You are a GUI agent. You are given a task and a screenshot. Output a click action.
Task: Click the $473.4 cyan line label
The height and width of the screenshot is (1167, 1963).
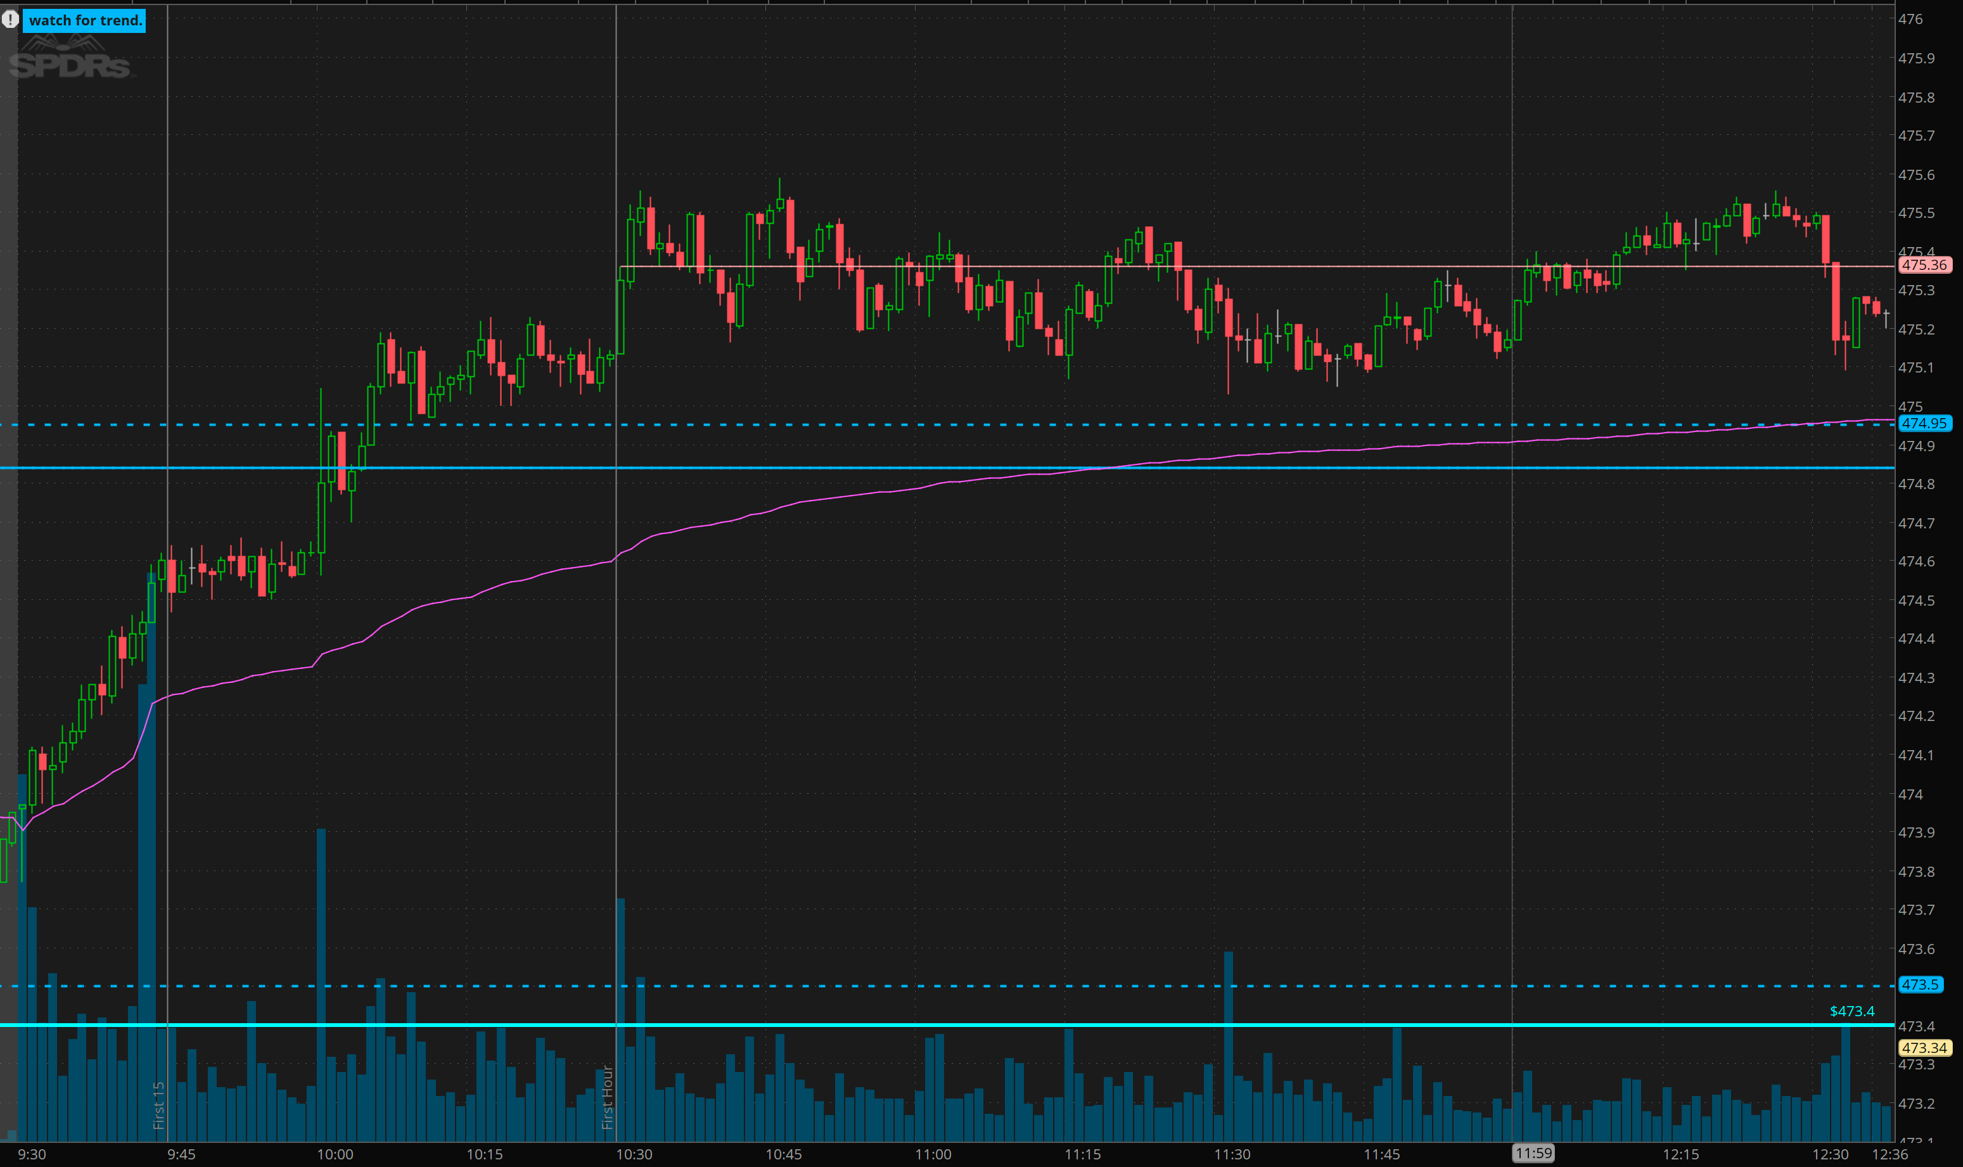click(x=1851, y=1011)
